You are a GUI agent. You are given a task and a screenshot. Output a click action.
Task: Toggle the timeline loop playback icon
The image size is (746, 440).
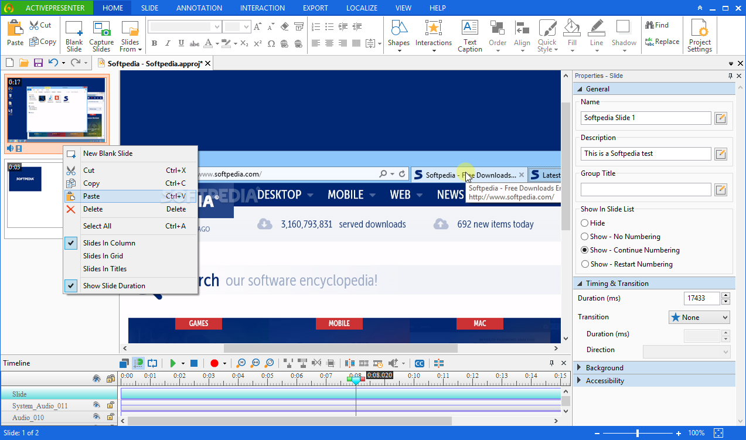[152, 363]
